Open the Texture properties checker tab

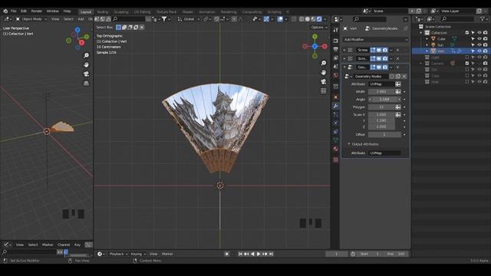click(x=336, y=160)
